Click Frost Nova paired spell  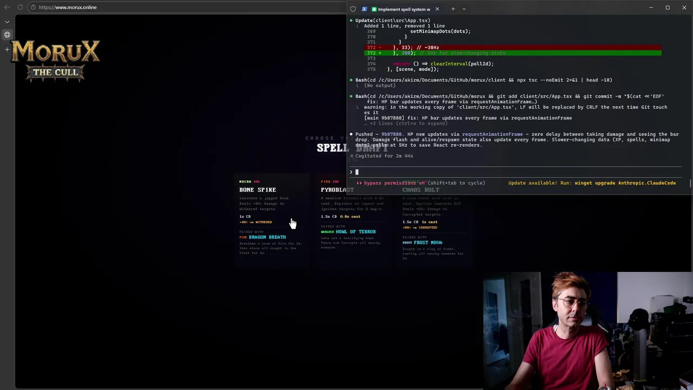click(428, 243)
